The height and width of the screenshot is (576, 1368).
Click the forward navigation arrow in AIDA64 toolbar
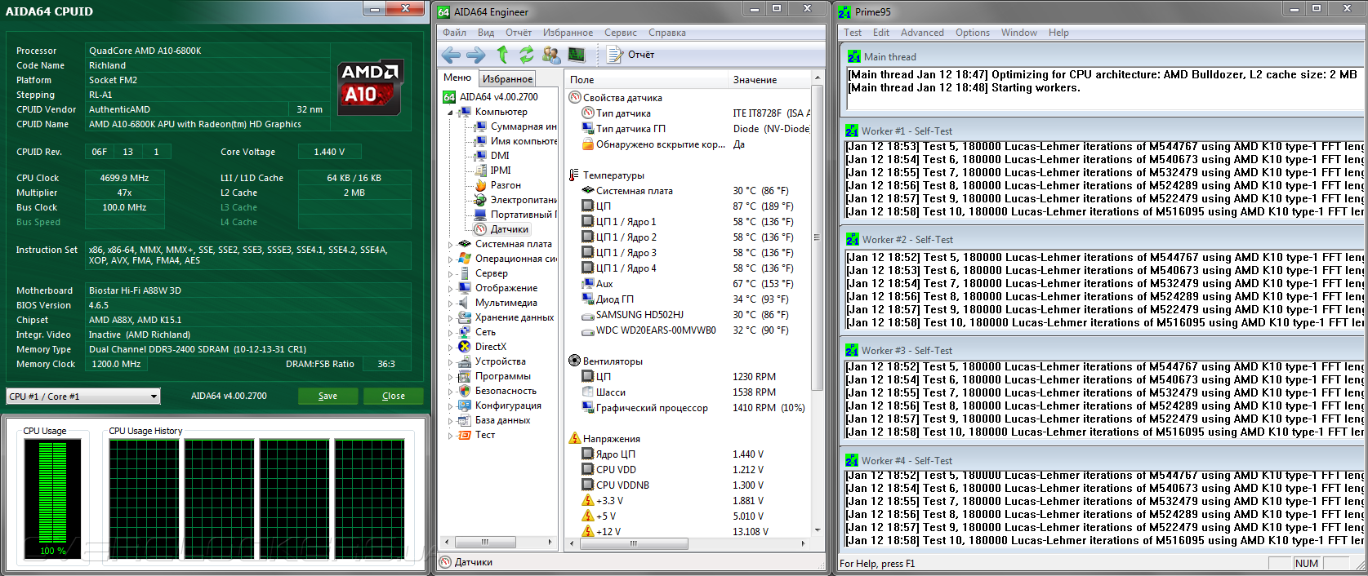click(475, 55)
